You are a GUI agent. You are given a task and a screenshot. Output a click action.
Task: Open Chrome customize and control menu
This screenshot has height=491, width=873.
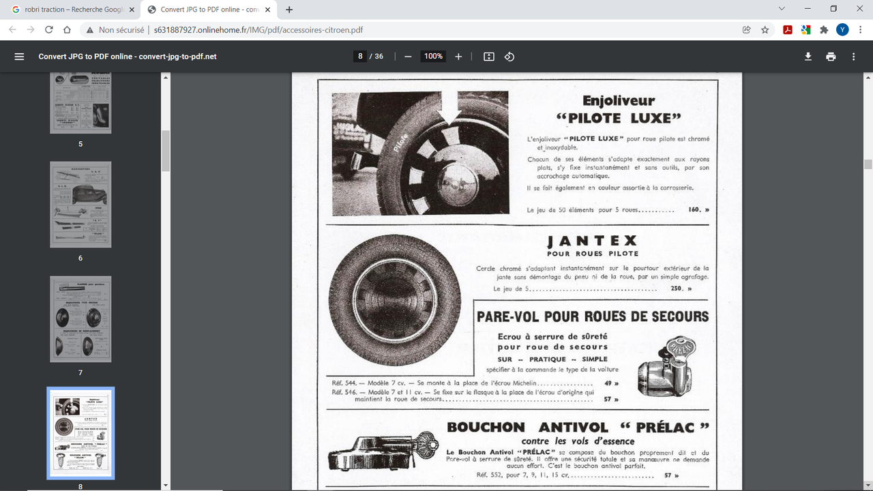(861, 30)
